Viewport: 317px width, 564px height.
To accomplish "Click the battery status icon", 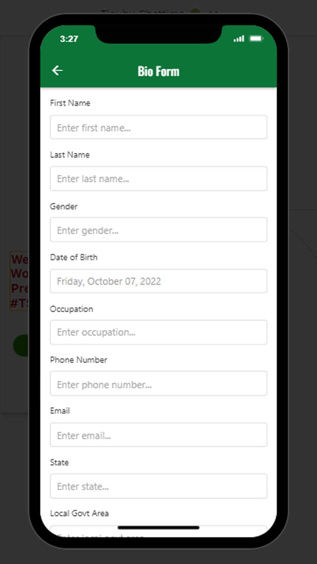I will pos(256,39).
